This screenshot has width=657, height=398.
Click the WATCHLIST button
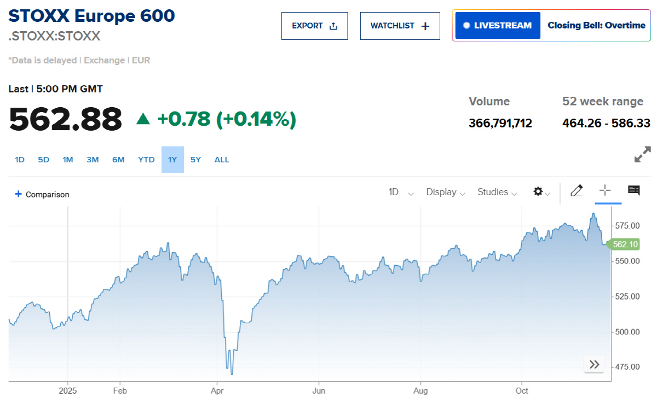[400, 25]
